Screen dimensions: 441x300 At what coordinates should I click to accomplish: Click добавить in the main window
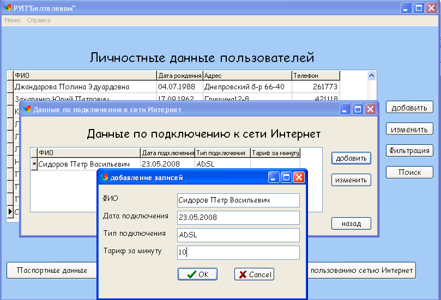coord(409,108)
